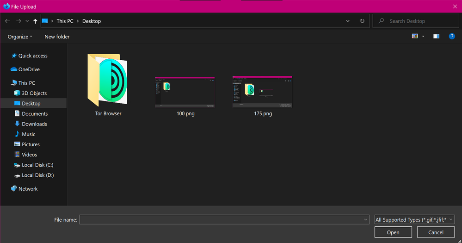
Task: Open Pictures in the sidebar
Action: pos(31,144)
